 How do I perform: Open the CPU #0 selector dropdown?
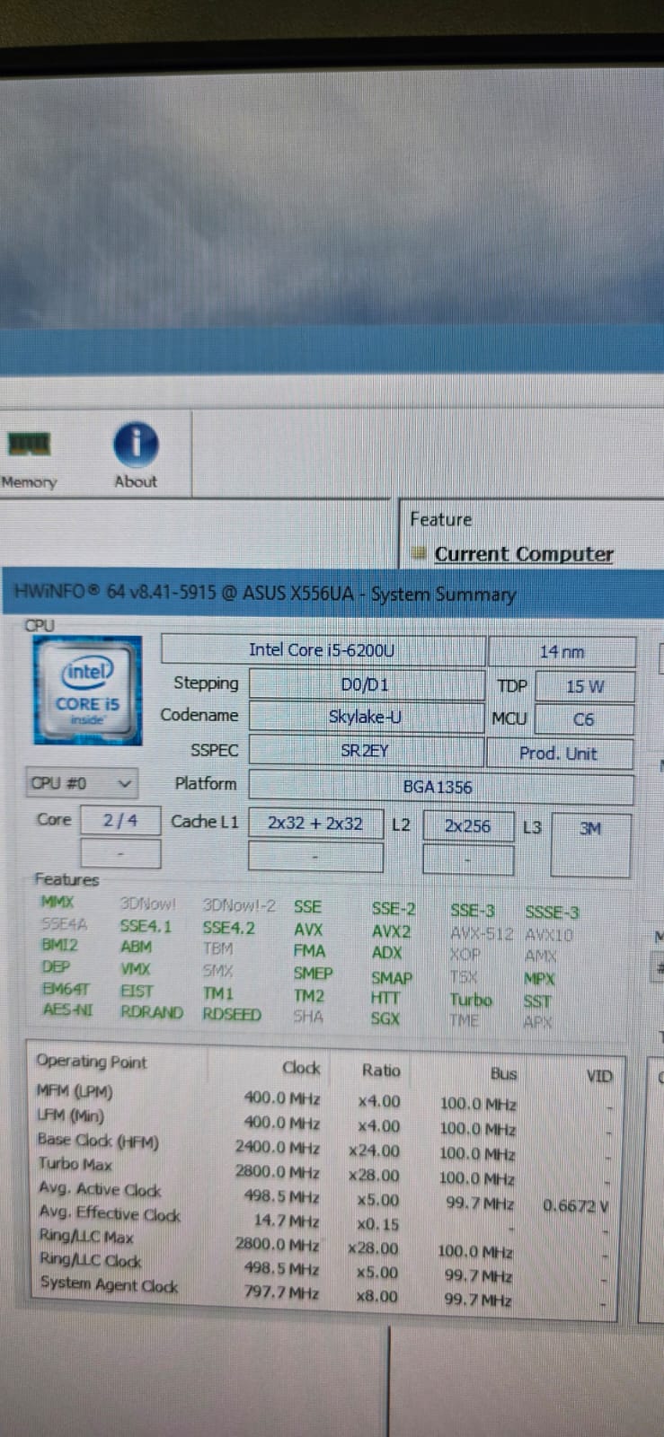tap(82, 783)
